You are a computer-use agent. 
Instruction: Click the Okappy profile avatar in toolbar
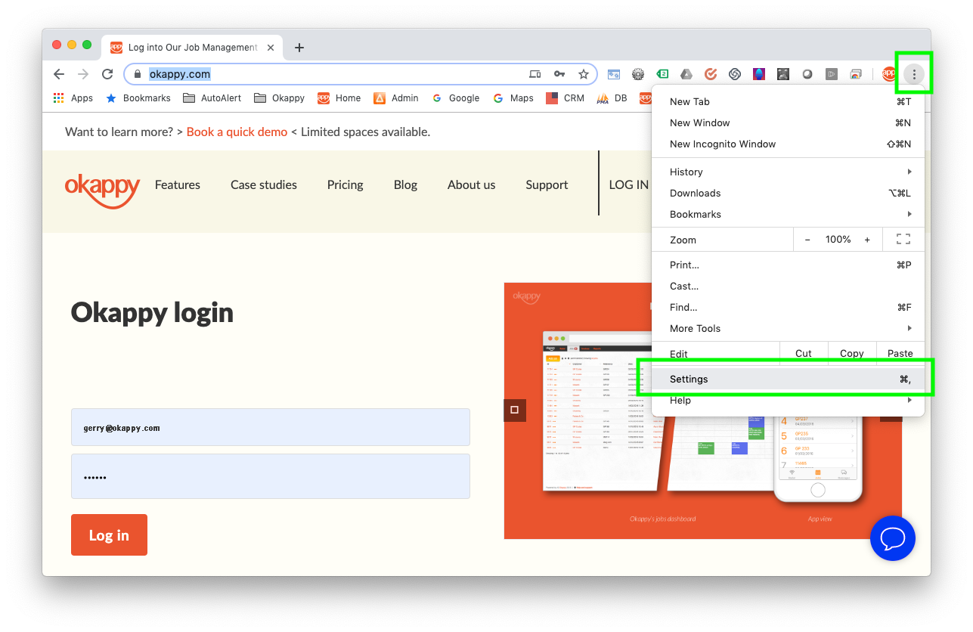pyautogui.click(x=889, y=74)
